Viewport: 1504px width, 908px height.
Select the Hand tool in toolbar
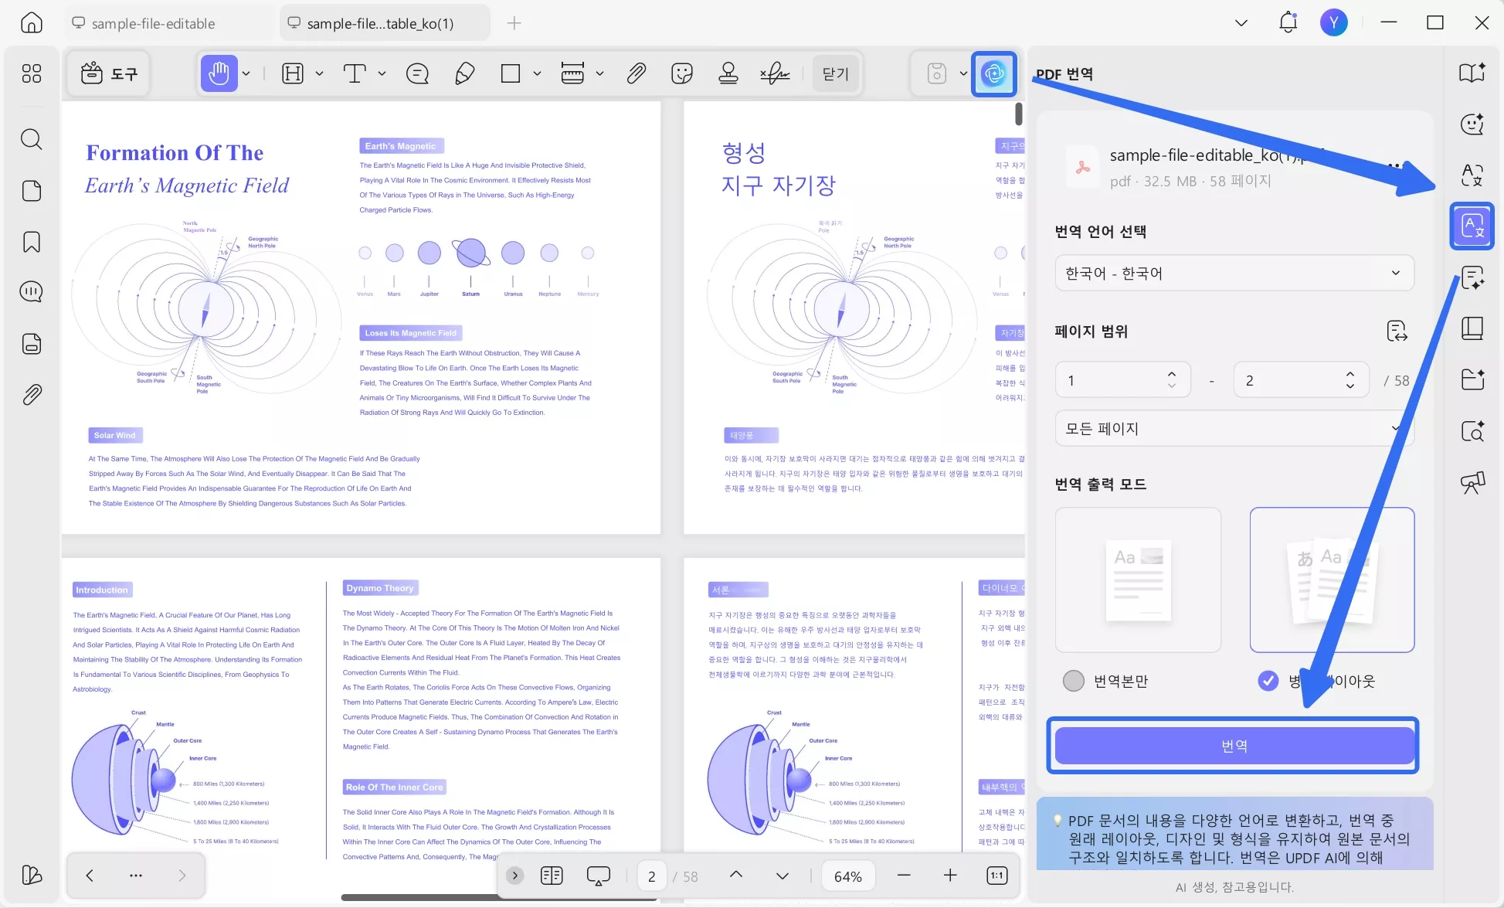219,73
